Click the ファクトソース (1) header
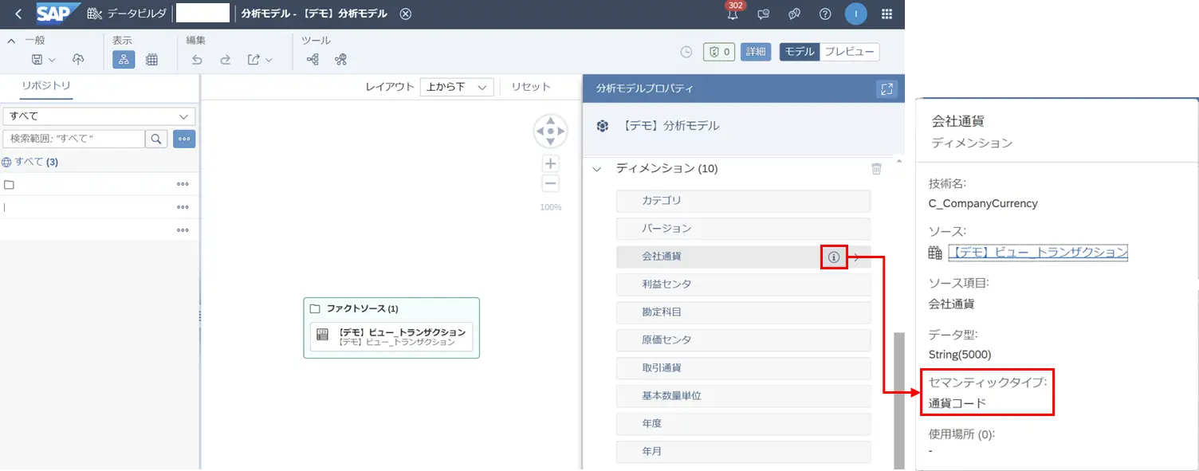The height and width of the screenshot is (471, 1199). point(363,308)
